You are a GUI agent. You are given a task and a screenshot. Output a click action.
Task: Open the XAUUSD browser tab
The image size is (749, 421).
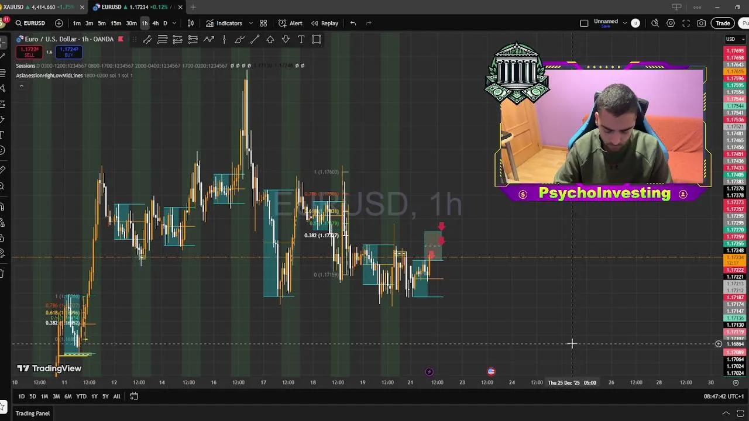pos(37,7)
